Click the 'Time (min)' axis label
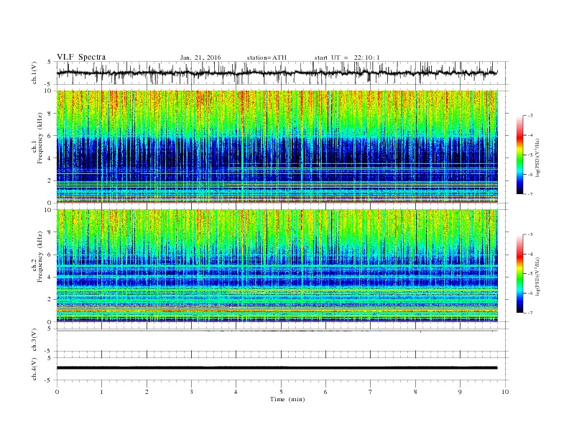 tap(287, 399)
